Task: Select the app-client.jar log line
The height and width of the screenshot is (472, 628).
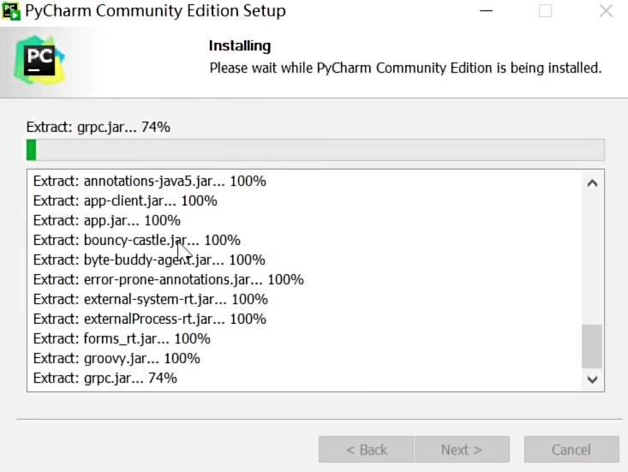Action: (x=125, y=201)
